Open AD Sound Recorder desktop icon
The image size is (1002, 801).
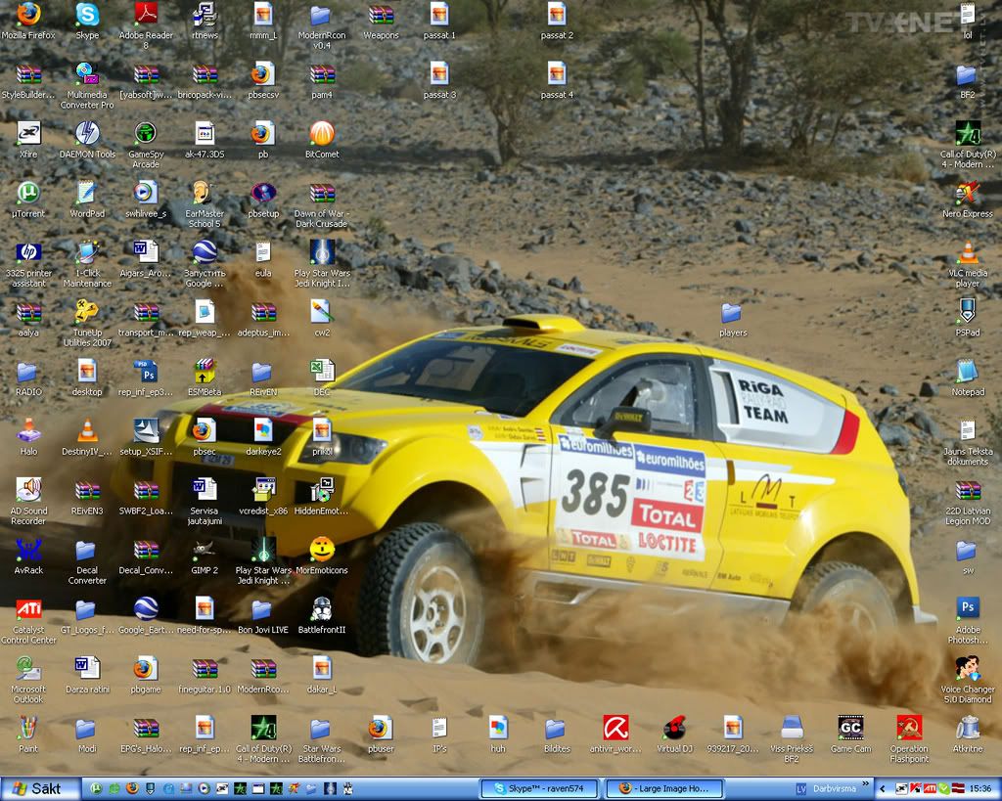[x=28, y=501]
